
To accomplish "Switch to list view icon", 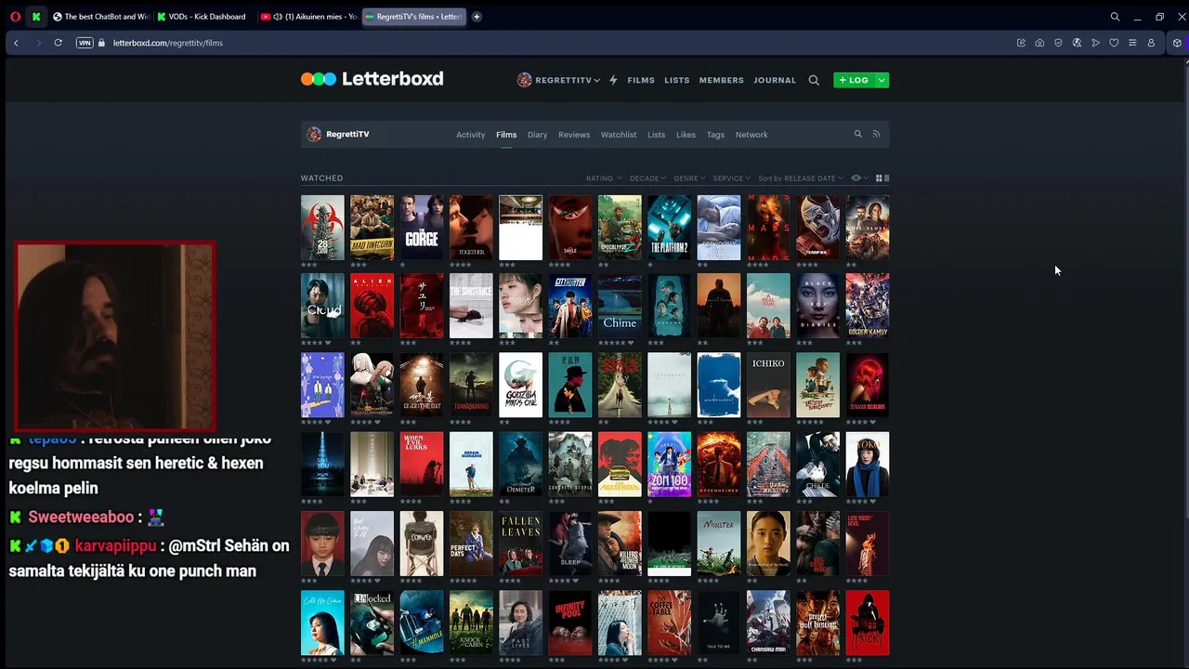I will [x=886, y=177].
